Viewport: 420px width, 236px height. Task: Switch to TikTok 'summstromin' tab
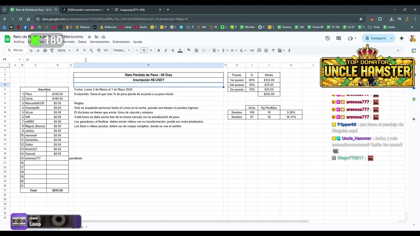pyautogui.click(x=85, y=10)
